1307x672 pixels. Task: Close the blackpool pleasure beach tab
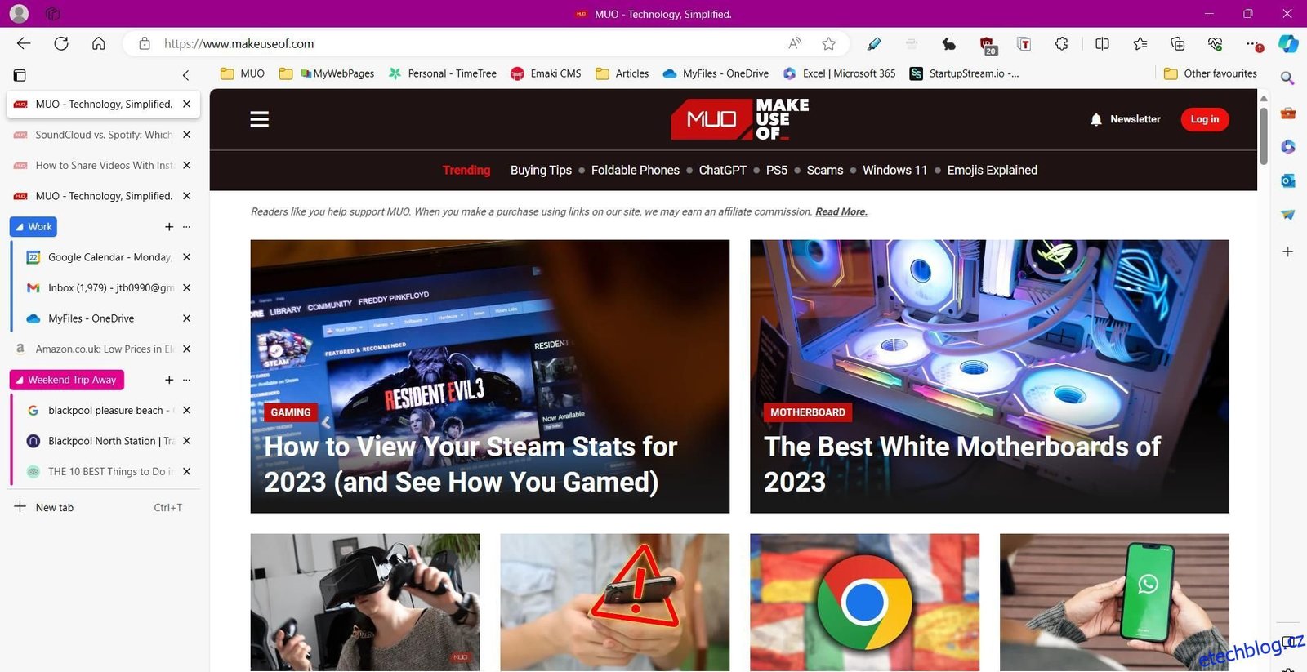coord(186,410)
